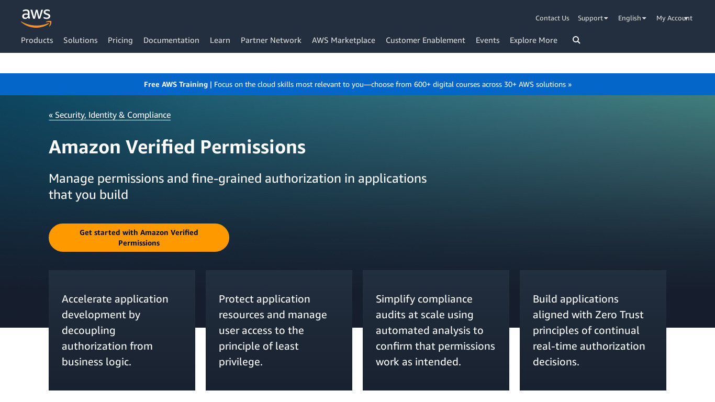This screenshot has height=402, width=715.
Task: Select the Learn menu
Action: click(x=220, y=40)
